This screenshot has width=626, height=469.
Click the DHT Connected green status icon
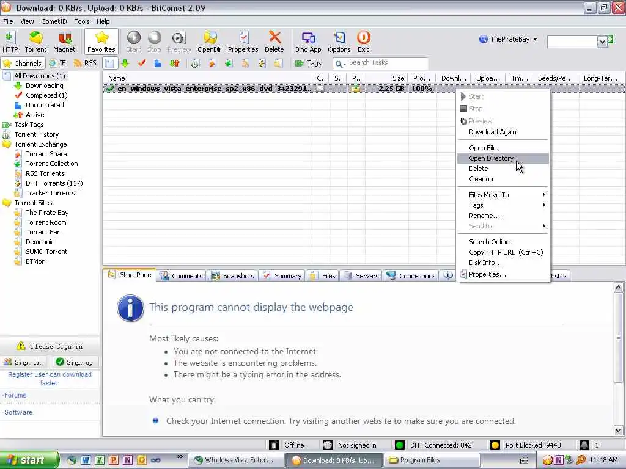[x=399, y=445]
